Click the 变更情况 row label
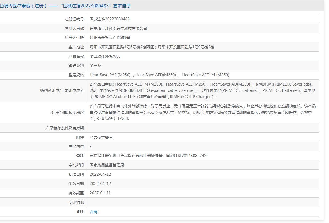 click(76, 202)
